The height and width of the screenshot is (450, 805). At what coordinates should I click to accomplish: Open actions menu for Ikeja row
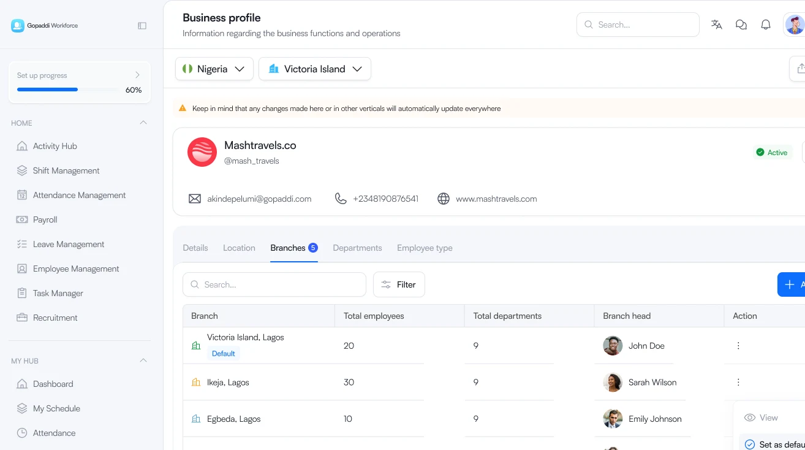[738, 382]
